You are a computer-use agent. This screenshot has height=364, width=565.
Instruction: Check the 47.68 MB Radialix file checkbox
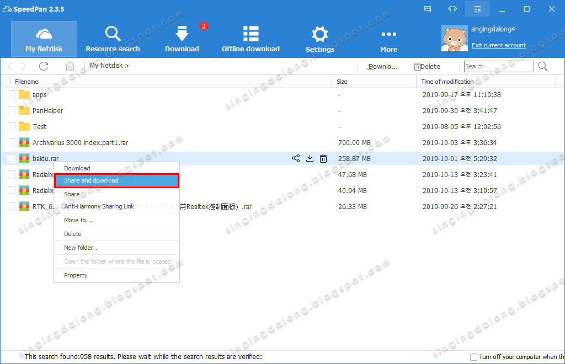pos(12,174)
